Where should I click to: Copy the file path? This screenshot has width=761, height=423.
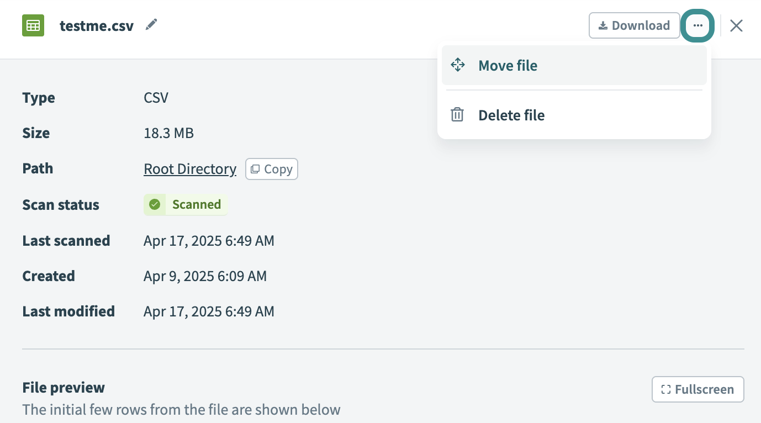272,169
